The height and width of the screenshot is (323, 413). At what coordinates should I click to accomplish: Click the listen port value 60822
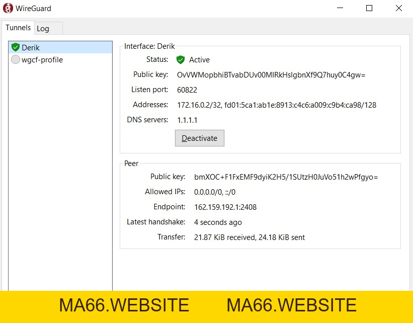[x=187, y=90]
